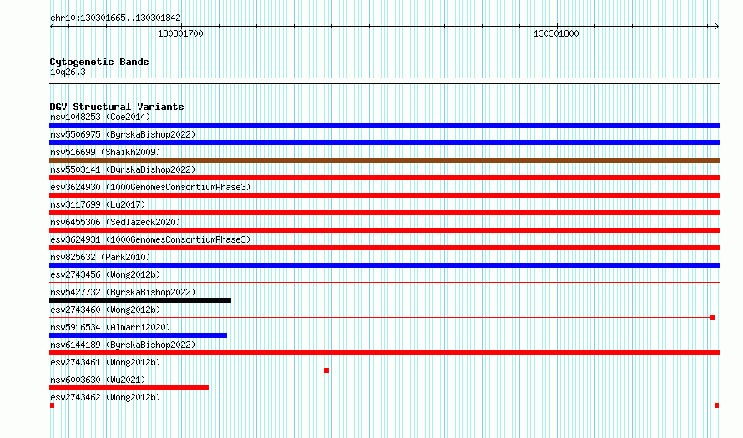Click the blue bar under nsv1048253

coord(384,125)
